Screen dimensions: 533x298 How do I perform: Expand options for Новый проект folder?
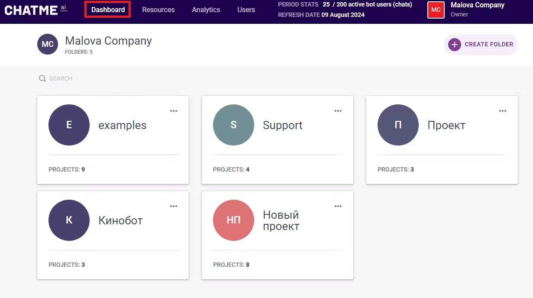[x=338, y=206]
